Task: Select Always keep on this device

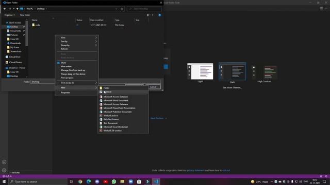Action: [77, 74]
